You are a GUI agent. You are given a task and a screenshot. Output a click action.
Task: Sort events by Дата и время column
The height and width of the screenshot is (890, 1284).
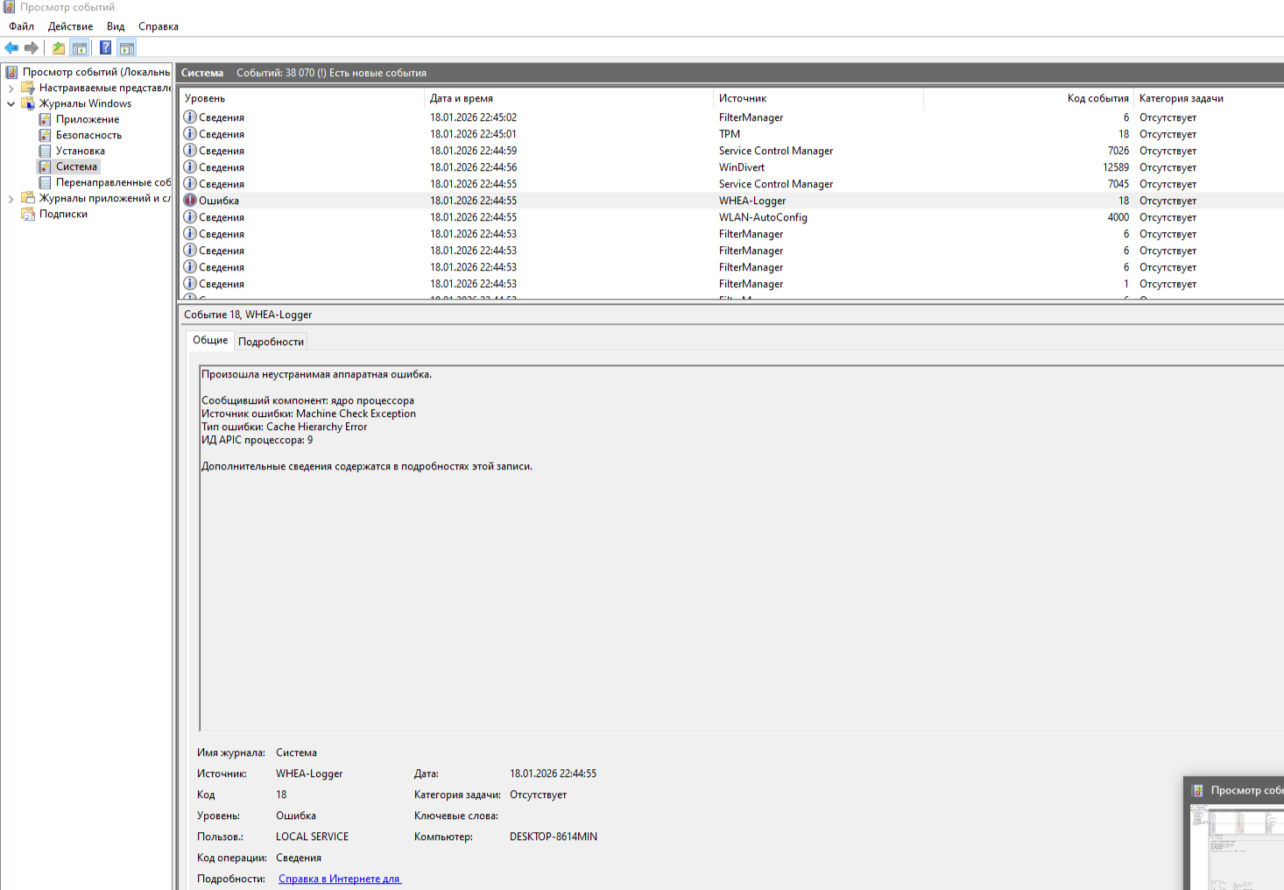[462, 98]
